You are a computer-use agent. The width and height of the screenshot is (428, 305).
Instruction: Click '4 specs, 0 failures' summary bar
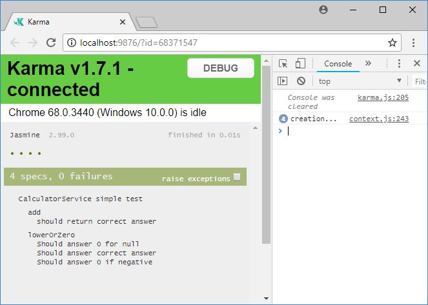125,177
